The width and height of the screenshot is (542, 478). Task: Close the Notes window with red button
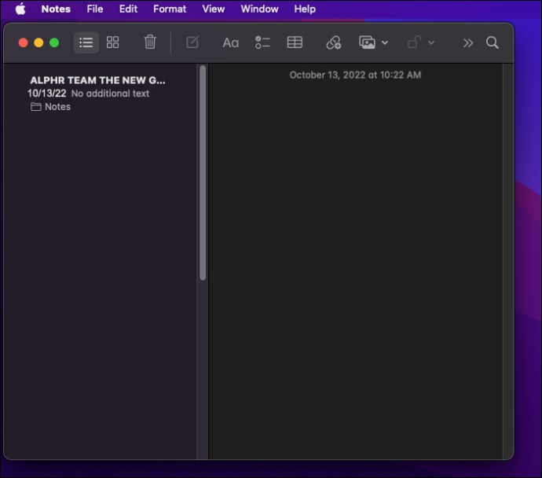click(x=23, y=42)
